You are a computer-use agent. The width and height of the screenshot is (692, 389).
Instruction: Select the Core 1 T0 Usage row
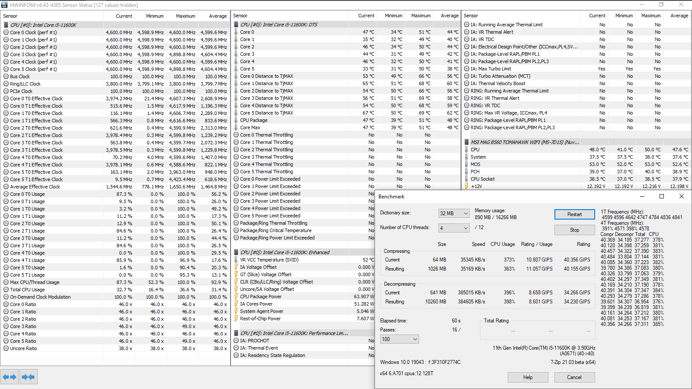[115, 209]
